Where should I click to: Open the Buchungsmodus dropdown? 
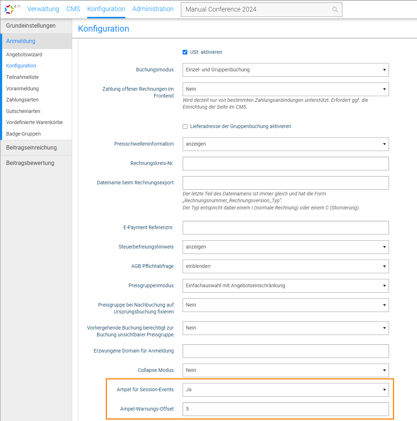[x=285, y=70]
